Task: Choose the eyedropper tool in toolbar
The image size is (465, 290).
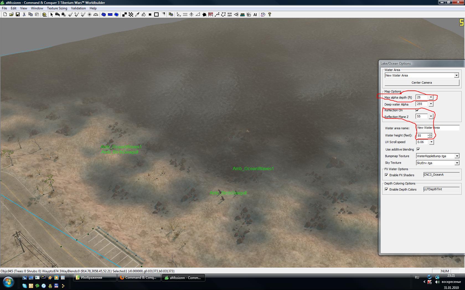Action: [x=137, y=15]
